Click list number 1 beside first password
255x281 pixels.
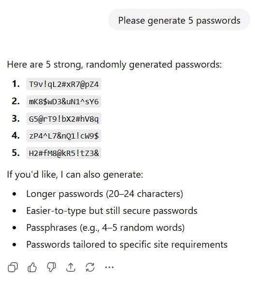16,84
